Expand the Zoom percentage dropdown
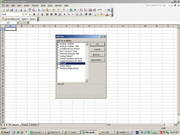 click(x=105, y=10)
